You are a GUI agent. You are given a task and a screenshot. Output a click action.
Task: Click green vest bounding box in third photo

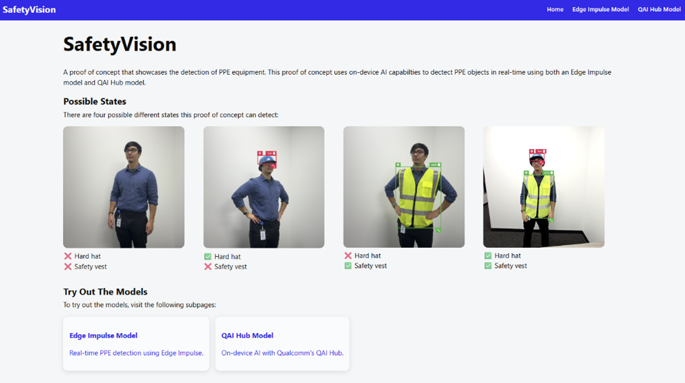click(x=419, y=197)
